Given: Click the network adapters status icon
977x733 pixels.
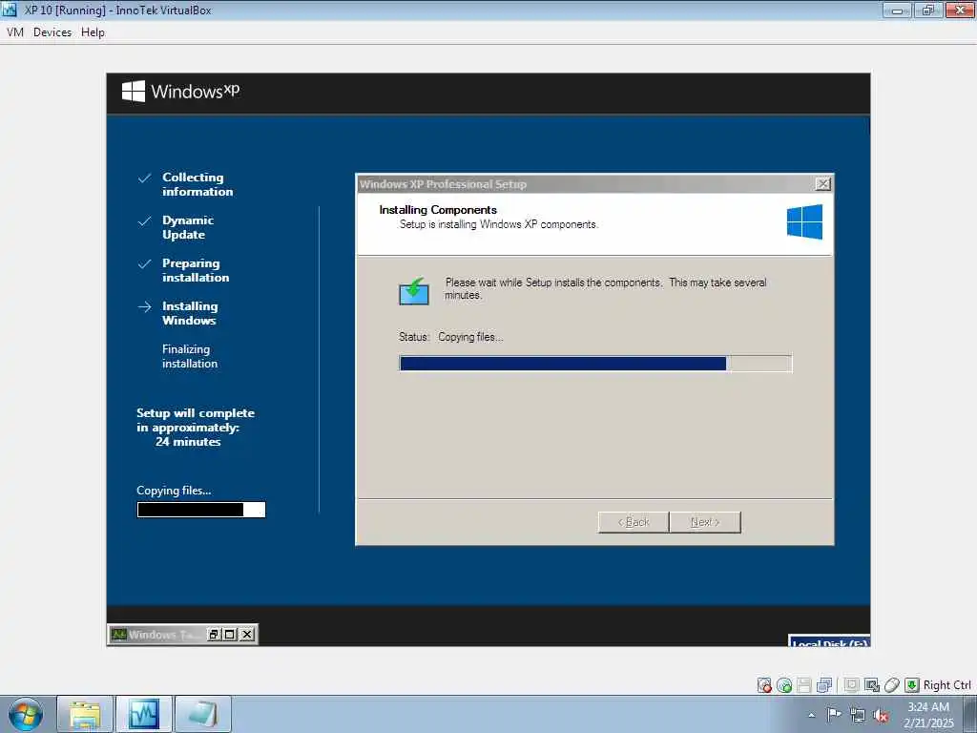Looking at the screenshot, I should (824, 685).
